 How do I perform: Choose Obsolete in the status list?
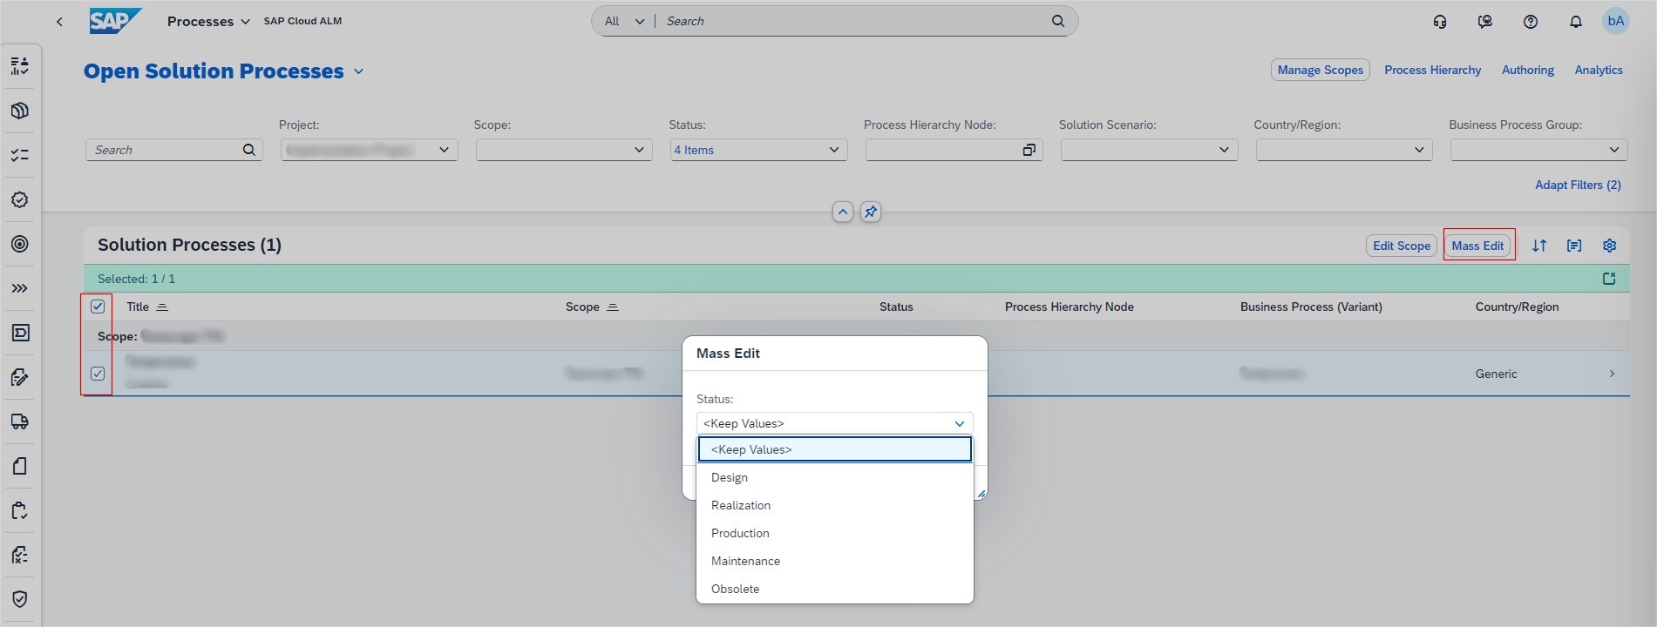[735, 589]
